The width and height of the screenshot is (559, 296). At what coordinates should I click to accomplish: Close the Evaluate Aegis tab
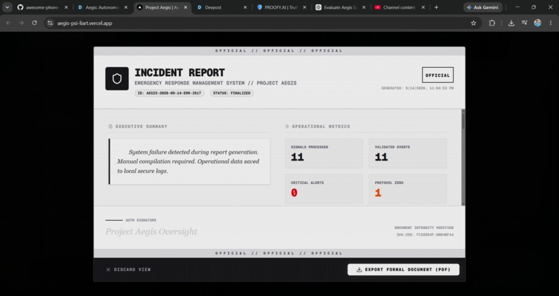(x=364, y=7)
